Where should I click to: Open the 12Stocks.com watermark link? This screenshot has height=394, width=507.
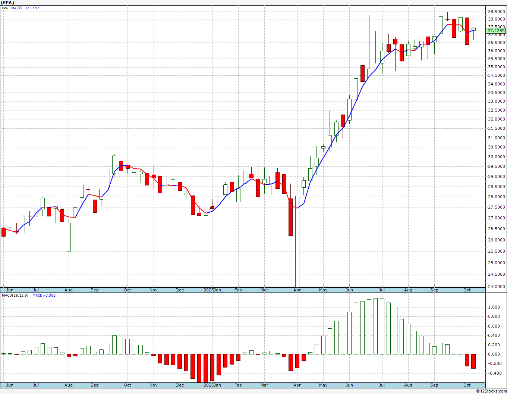pyautogui.click(x=491, y=391)
